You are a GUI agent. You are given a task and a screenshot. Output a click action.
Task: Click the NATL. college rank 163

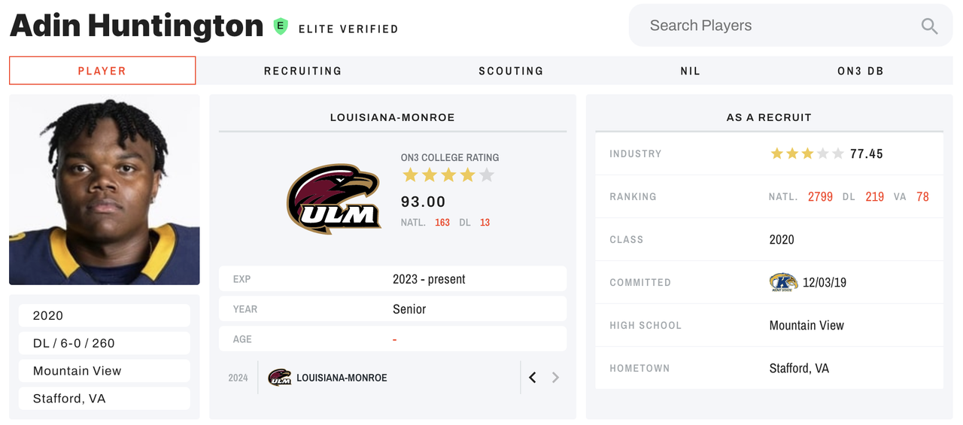442,223
